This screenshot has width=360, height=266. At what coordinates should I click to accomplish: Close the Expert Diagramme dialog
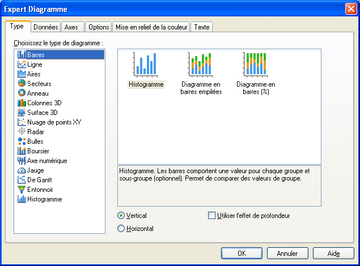350,9
